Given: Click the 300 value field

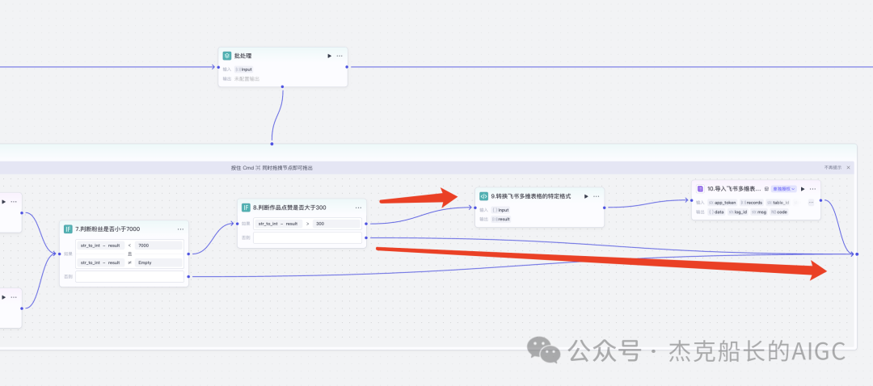Looking at the screenshot, I should pyautogui.click(x=337, y=224).
